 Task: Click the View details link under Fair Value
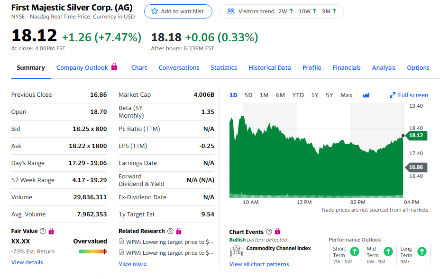[27, 262]
